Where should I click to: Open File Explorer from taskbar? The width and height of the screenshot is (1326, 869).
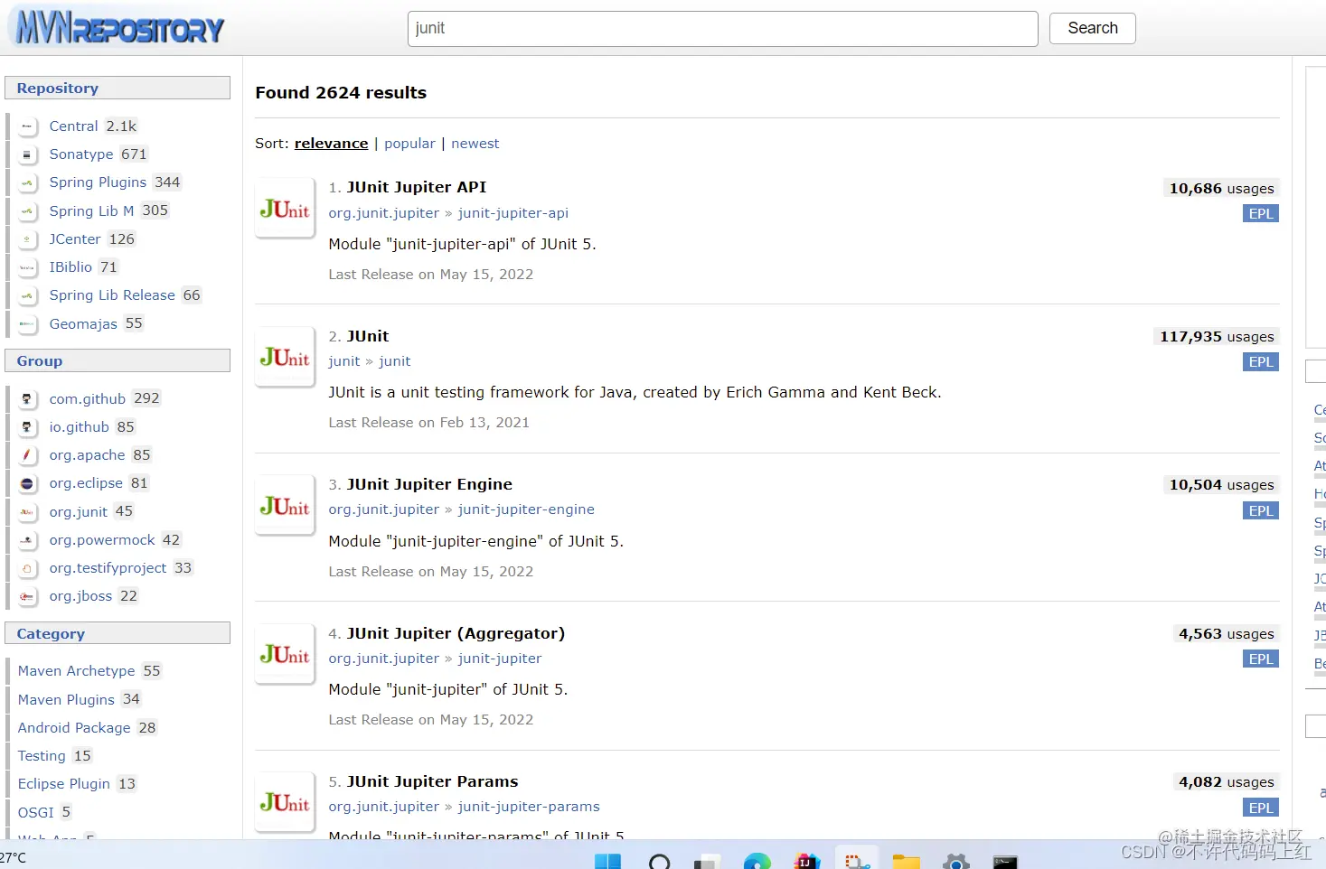pyautogui.click(x=906, y=861)
